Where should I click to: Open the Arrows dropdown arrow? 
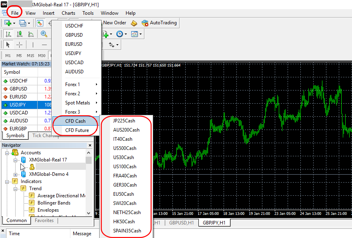[118, 45]
